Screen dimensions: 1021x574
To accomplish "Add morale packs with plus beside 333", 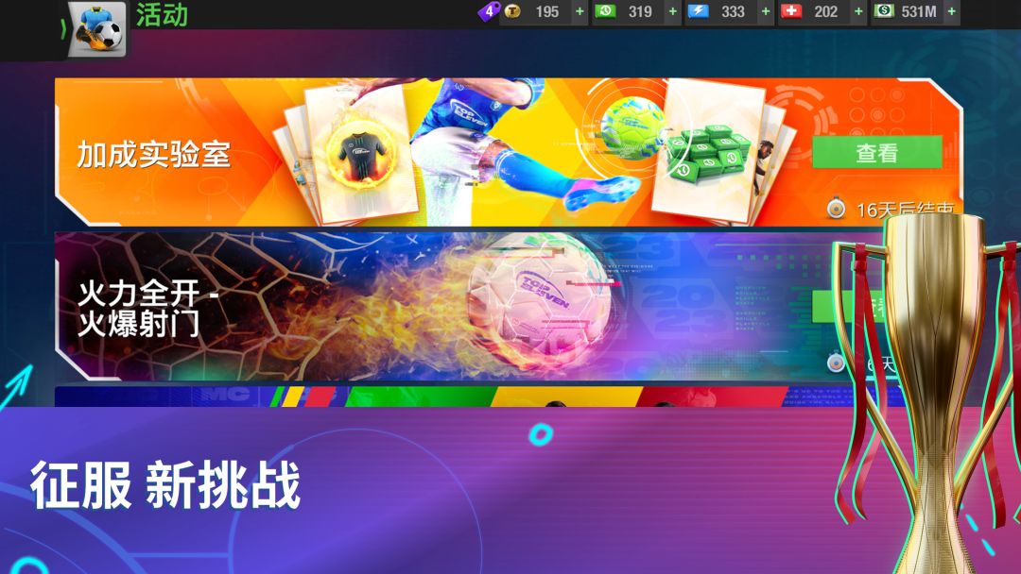I will pyautogui.click(x=766, y=11).
